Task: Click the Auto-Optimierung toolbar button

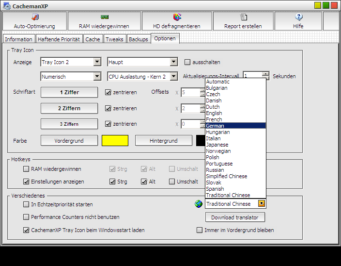Action: point(34,21)
